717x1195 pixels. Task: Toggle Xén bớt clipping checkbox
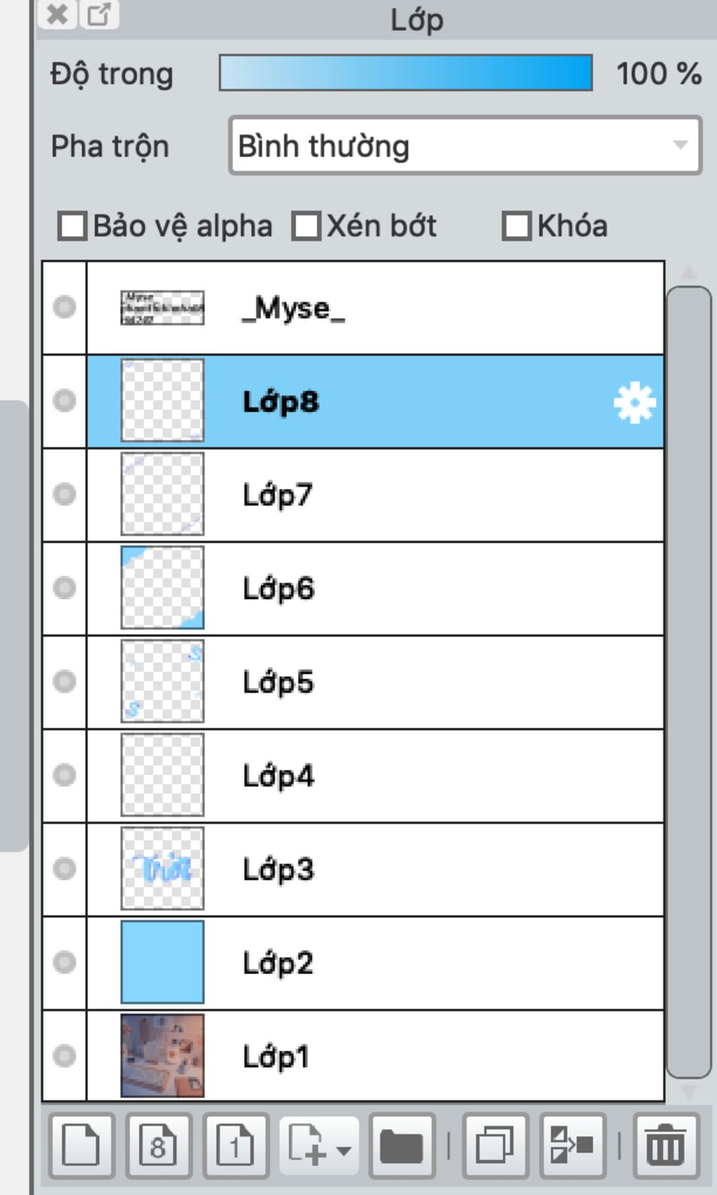click(306, 226)
